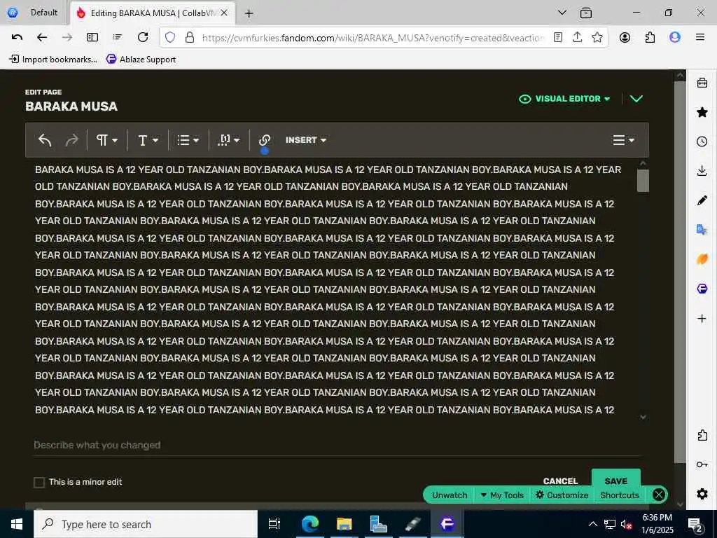Reload the browser page
The image size is (717, 538).
coord(143,38)
